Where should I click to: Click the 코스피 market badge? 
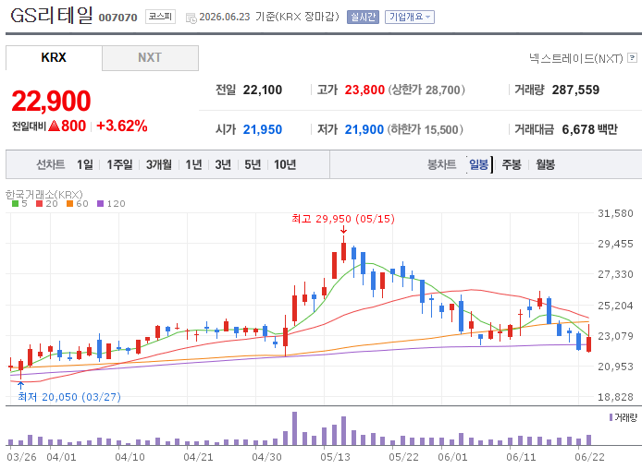pos(161,17)
